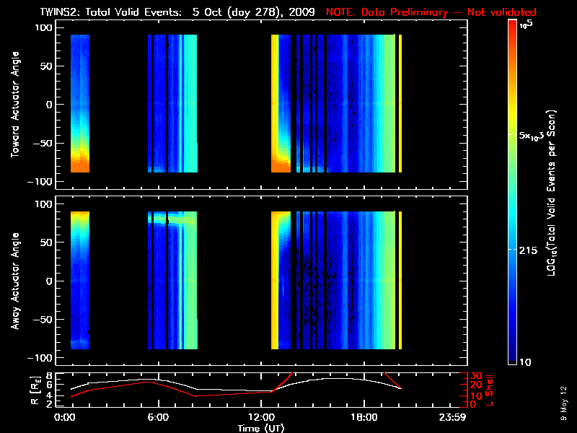The image size is (577, 433).
Task: Select the 12:00 time tick label
Action: (263, 417)
